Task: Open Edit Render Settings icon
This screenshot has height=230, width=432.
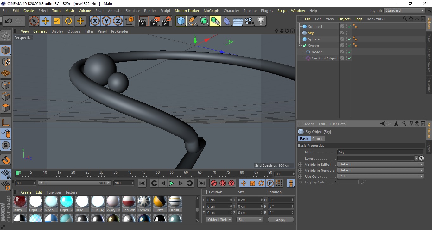Action: pyautogui.click(x=167, y=21)
